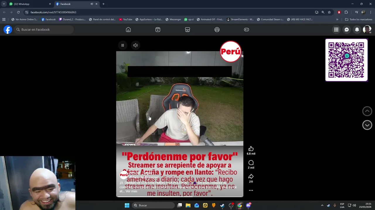
Task: Bookmark this page with the star
Action: tap(329, 12)
